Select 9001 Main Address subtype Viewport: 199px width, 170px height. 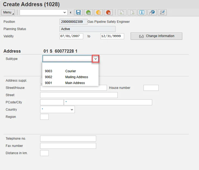(x=70, y=83)
